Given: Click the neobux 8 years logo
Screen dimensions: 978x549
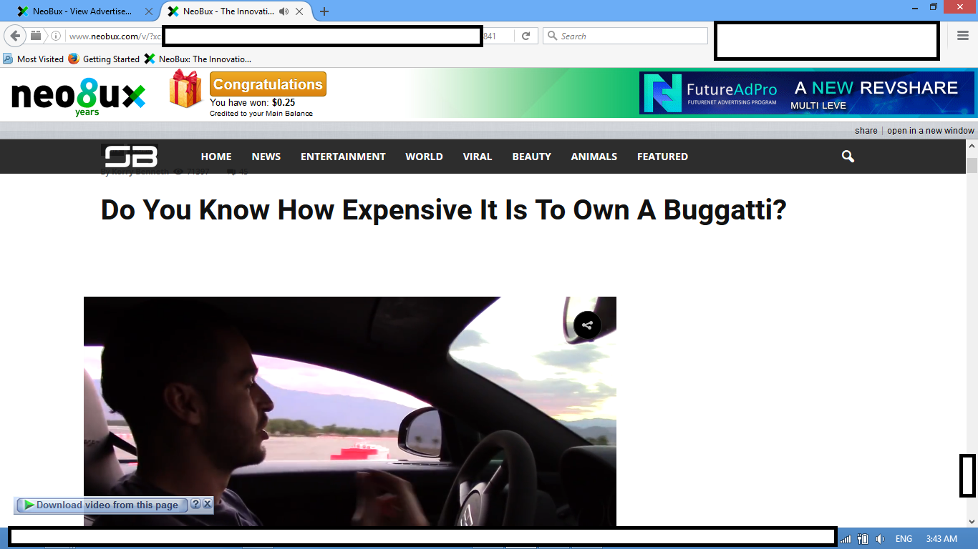Looking at the screenshot, I should click(x=79, y=97).
